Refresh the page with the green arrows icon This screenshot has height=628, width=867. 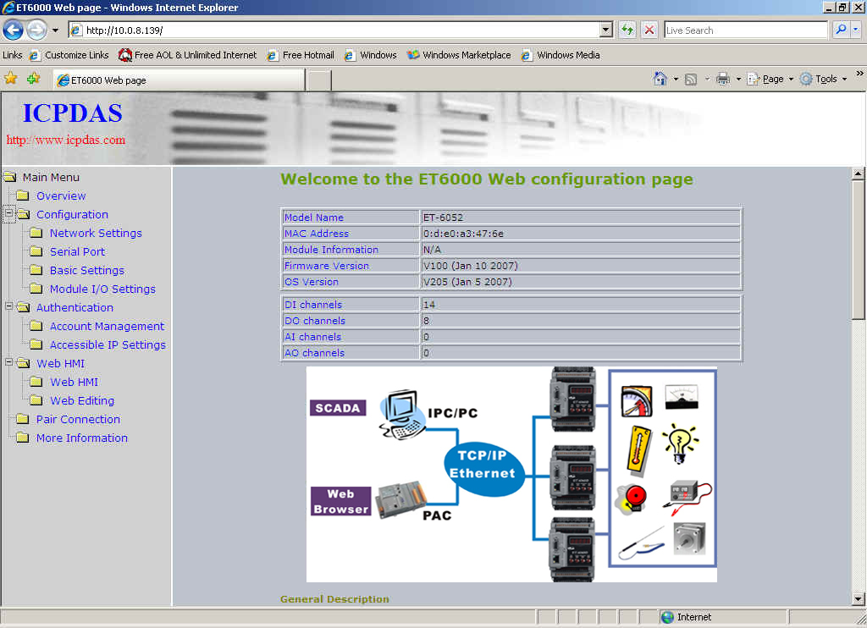(627, 30)
